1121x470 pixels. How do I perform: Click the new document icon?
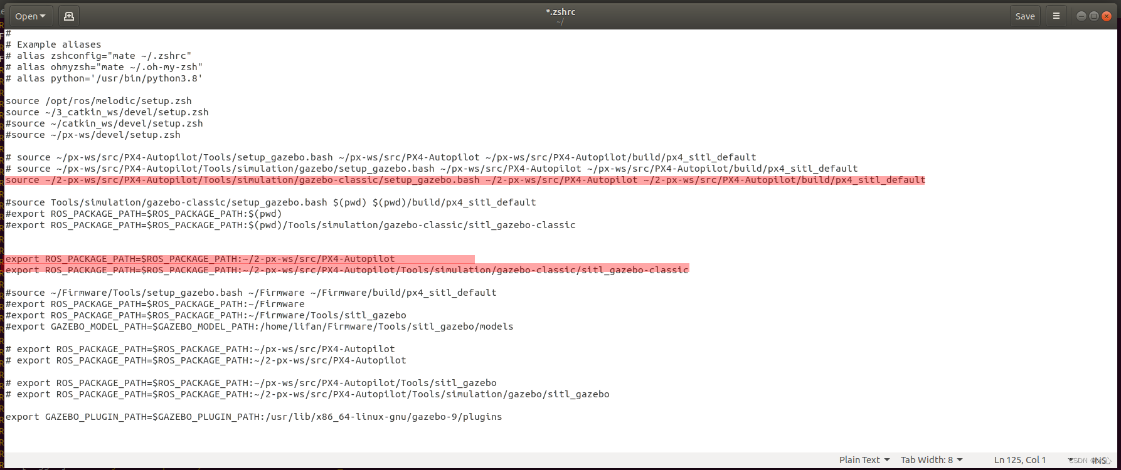click(69, 16)
